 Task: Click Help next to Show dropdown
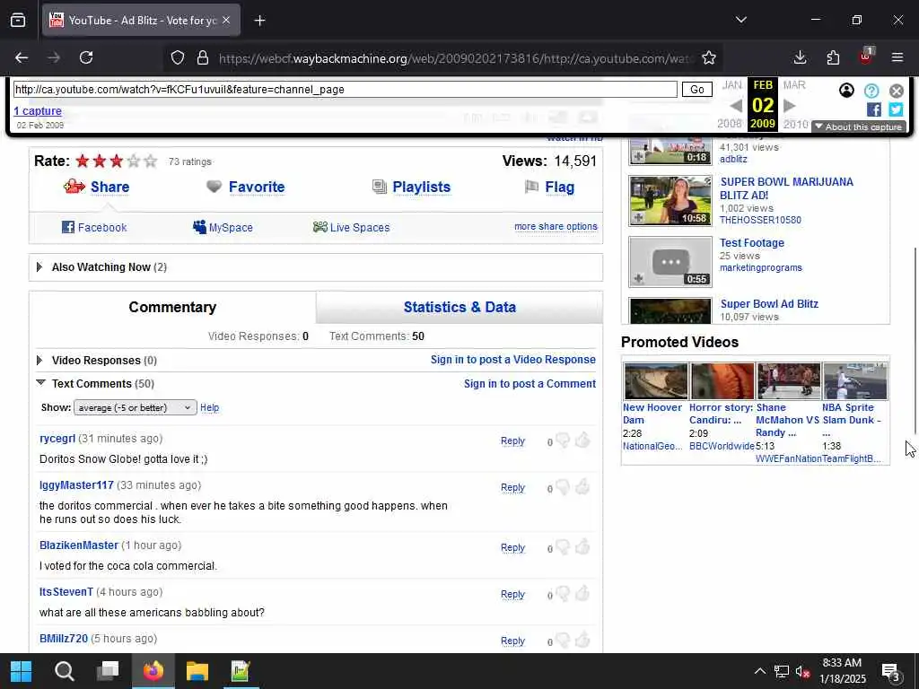point(209,408)
